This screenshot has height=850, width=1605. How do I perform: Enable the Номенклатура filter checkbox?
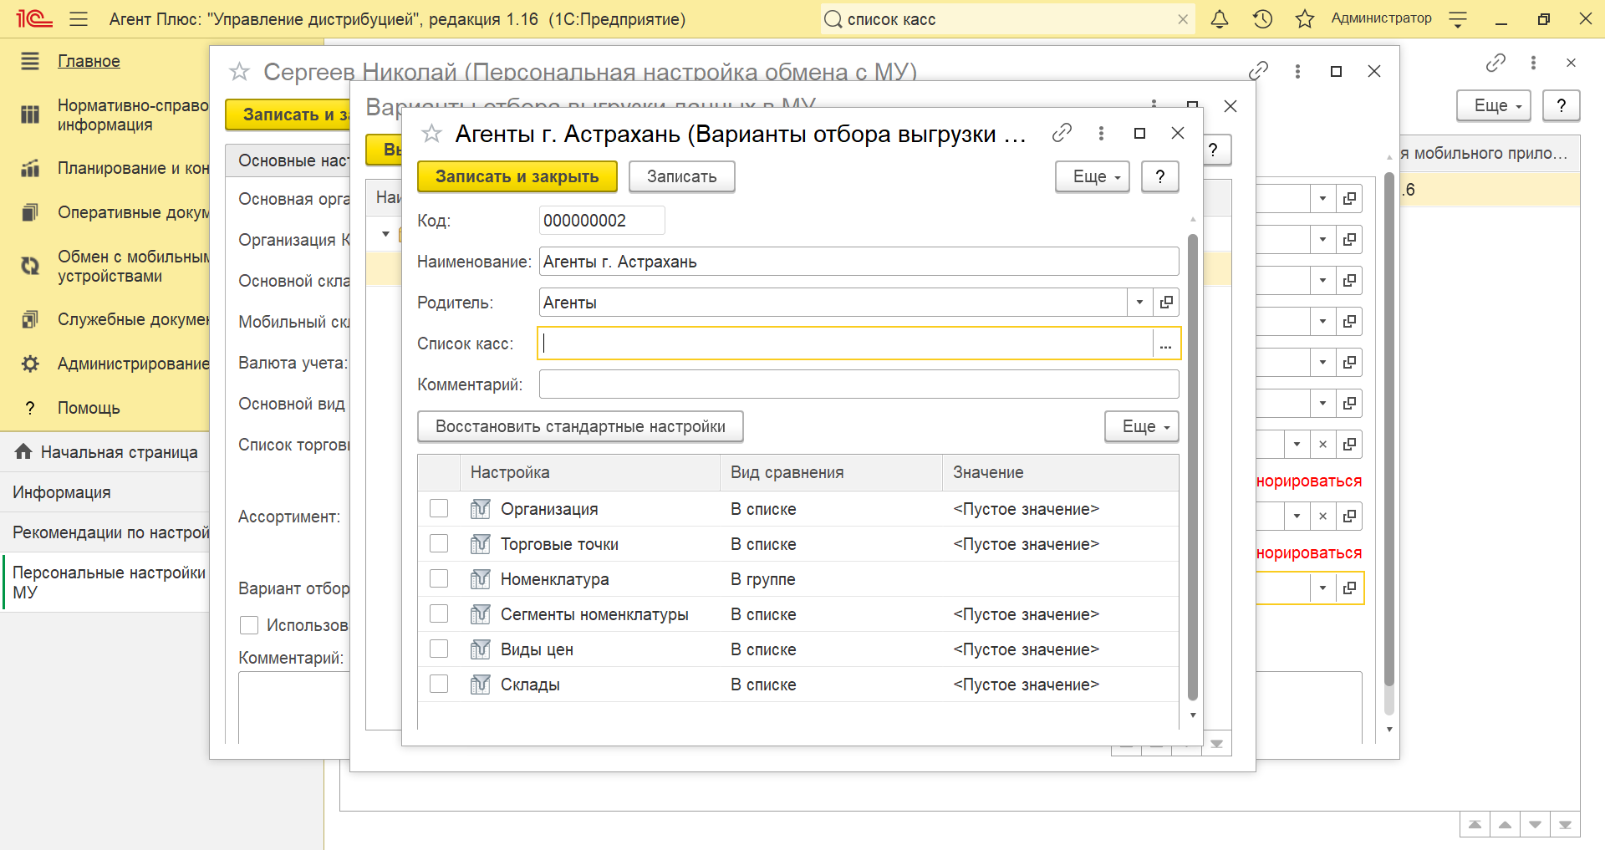click(x=439, y=578)
